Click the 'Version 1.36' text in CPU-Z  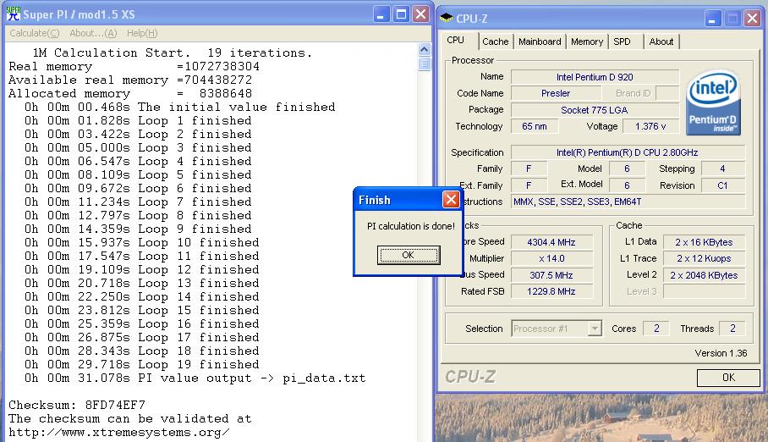click(721, 353)
